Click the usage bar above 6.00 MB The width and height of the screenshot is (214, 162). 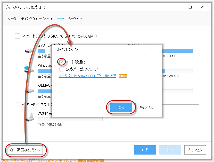[178, 51]
